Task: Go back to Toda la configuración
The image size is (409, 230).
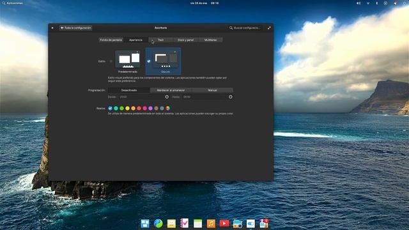Action: pyautogui.click(x=75, y=27)
